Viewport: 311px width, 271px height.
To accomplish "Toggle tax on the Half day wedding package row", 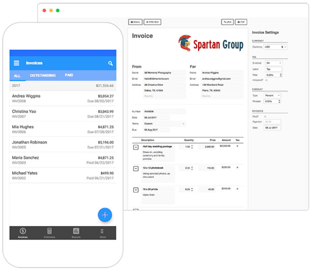I will [x=237, y=146].
